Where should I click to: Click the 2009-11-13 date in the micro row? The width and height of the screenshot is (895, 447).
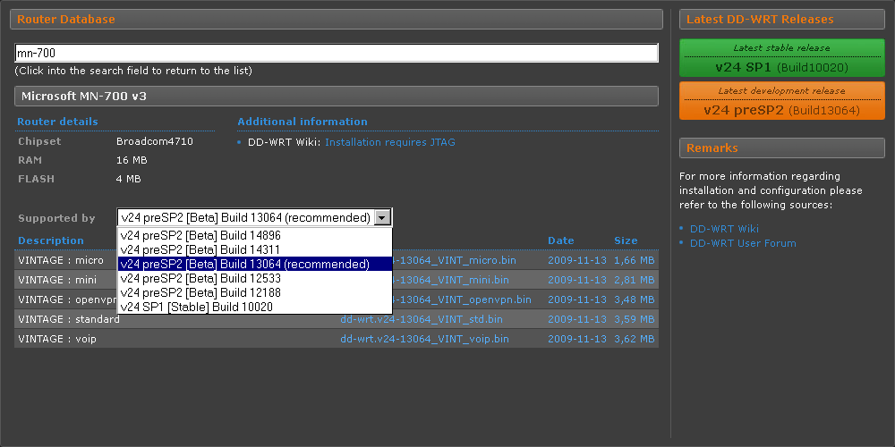(x=577, y=260)
